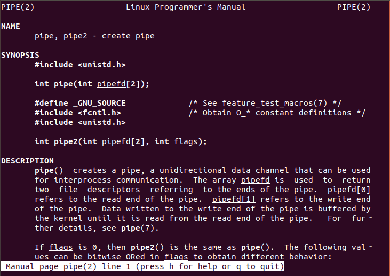Click the int pipe2 function name
This screenshot has height=276, width=390.
pyautogui.click(x=66, y=141)
